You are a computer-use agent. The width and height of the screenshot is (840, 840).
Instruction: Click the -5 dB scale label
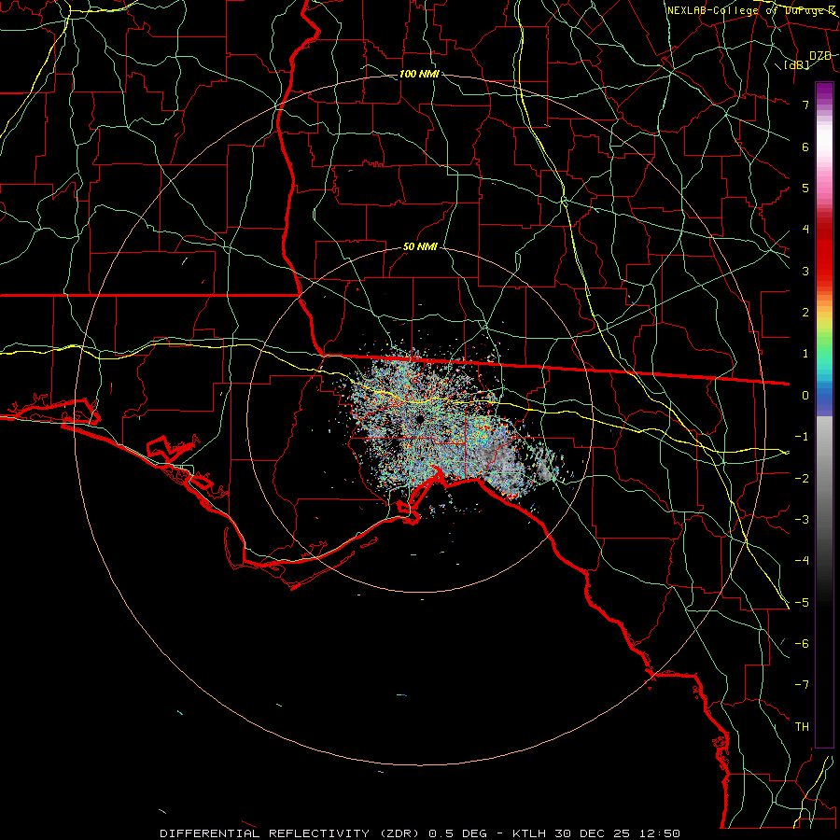pos(802,603)
